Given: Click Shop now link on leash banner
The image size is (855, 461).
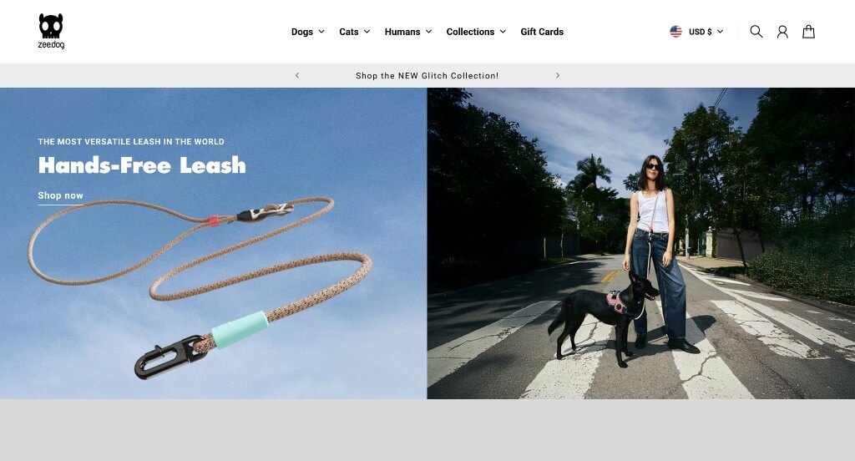Looking at the screenshot, I should (60, 195).
